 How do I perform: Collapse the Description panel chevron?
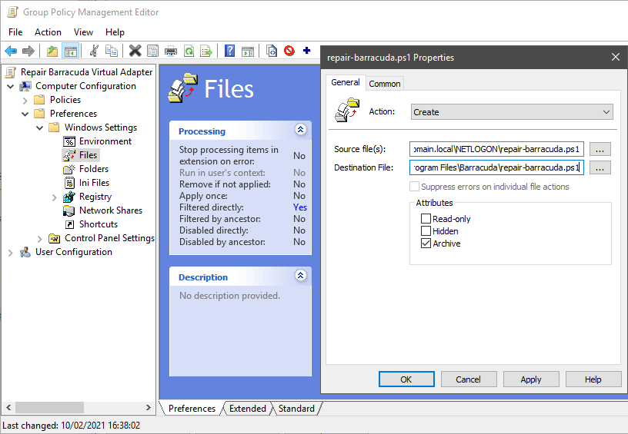[300, 275]
